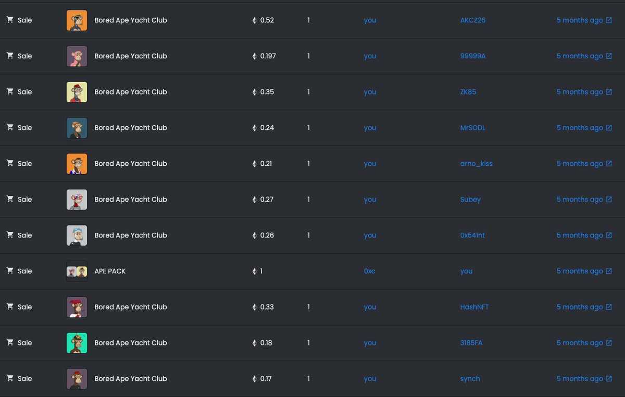The height and width of the screenshot is (397, 625).
Task: Click the 'you' seller link in the 0.35 row
Action: coord(370,92)
